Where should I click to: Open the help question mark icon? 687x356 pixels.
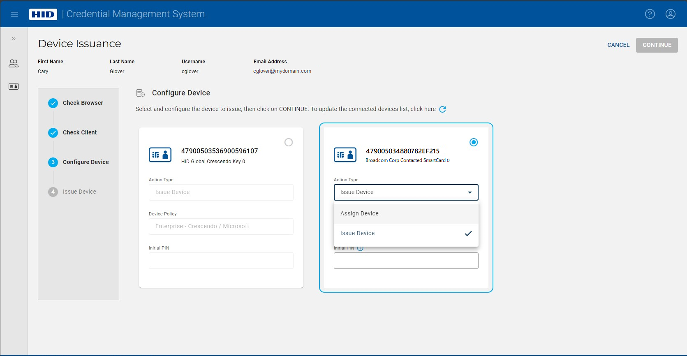(650, 14)
